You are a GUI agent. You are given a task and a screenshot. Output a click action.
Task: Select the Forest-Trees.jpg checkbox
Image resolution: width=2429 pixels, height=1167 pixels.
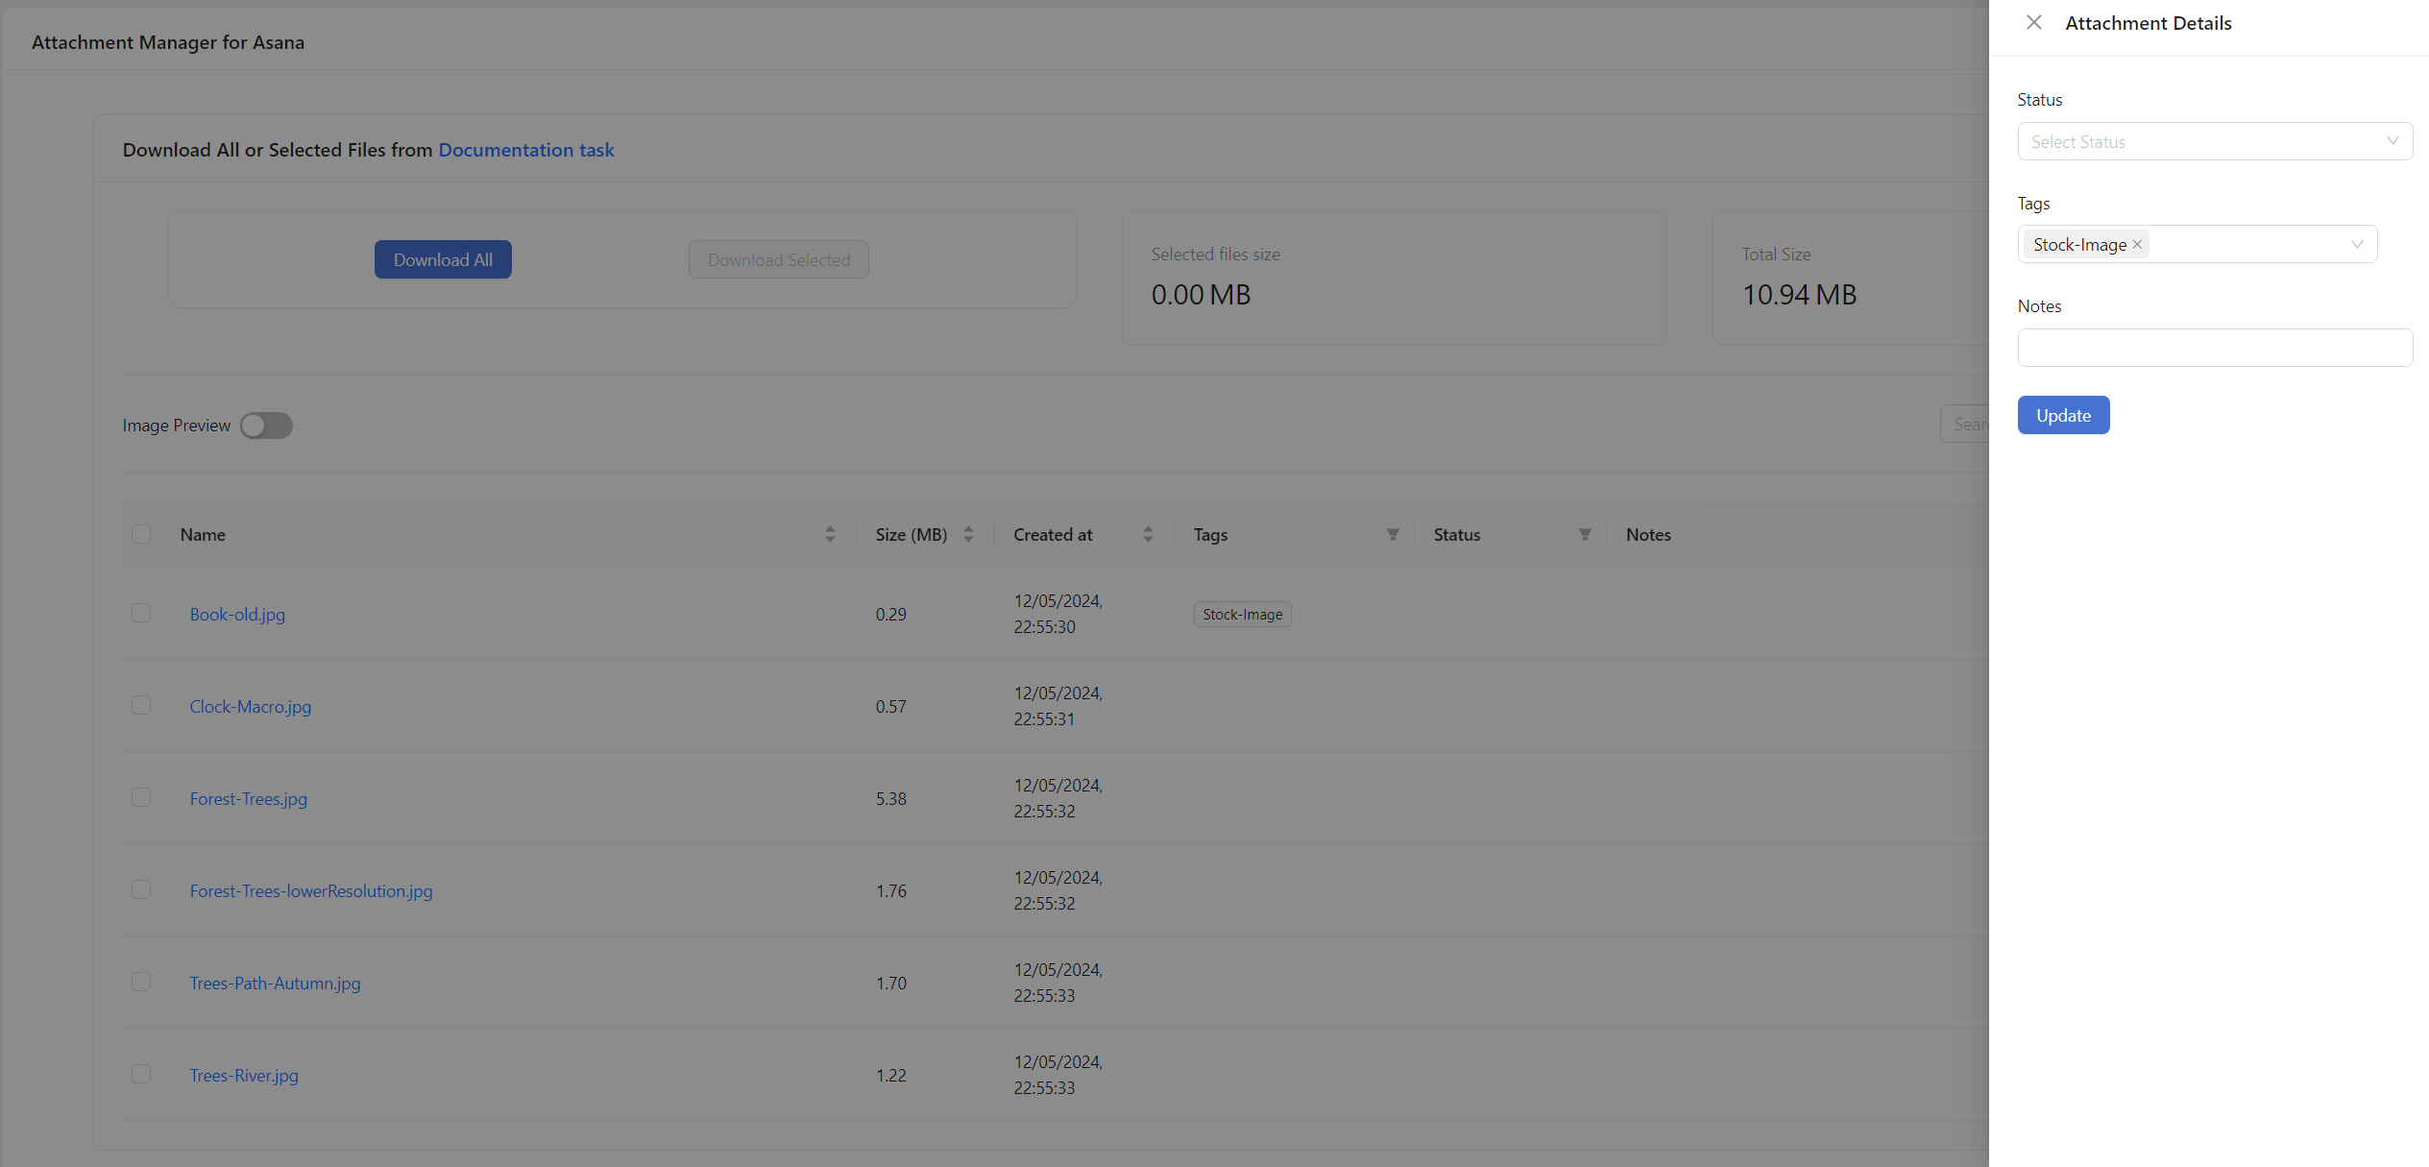point(141,797)
